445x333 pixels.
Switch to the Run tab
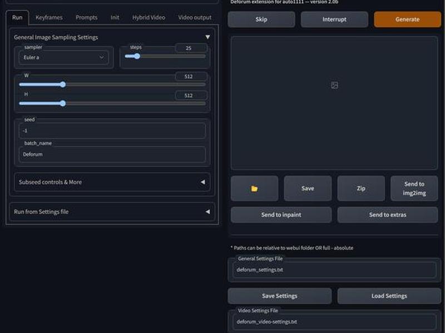click(17, 18)
